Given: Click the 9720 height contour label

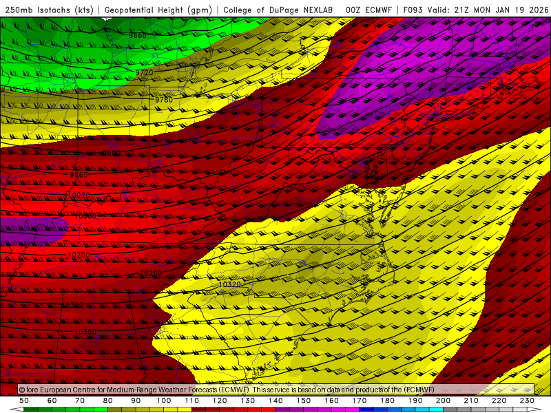Looking at the screenshot, I should pyautogui.click(x=145, y=72).
